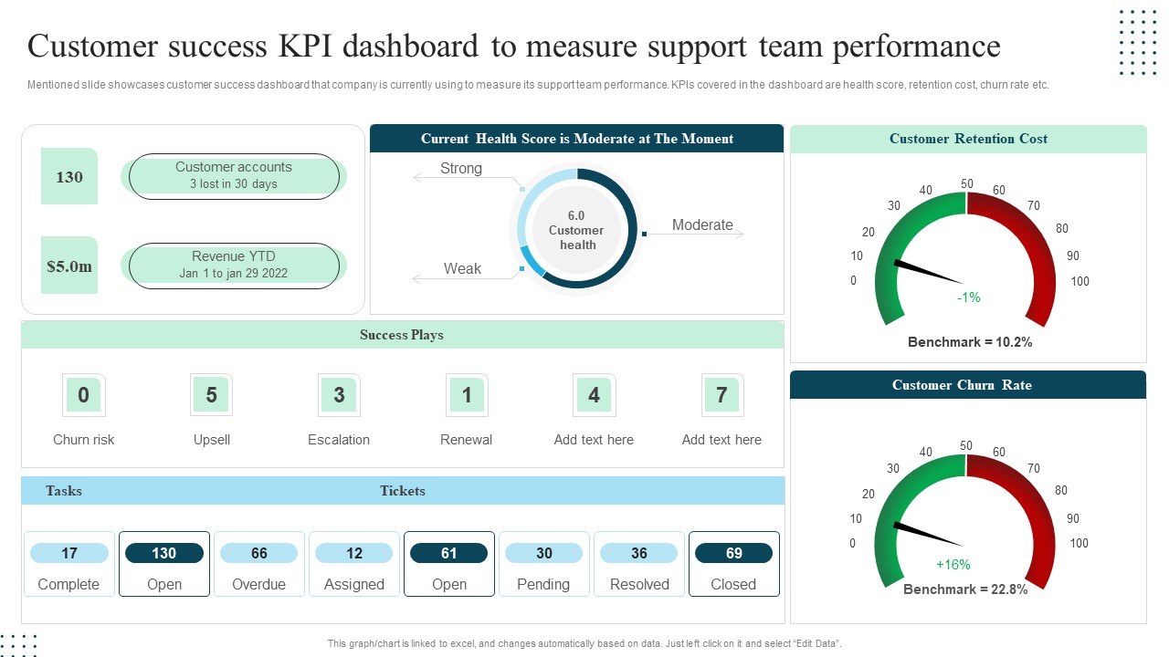This screenshot has width=1169, height=657.
Task: Select the Churn risk count box showing 0
Action: [x=84, y=395]
